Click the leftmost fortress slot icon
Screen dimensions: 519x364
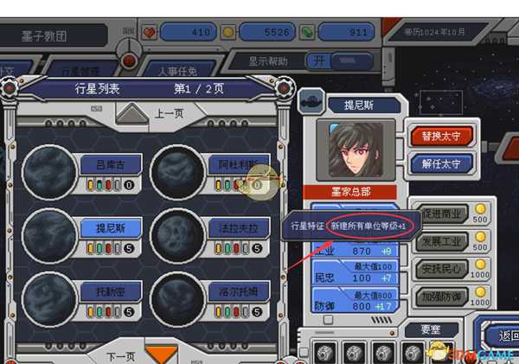click(324, 354)
